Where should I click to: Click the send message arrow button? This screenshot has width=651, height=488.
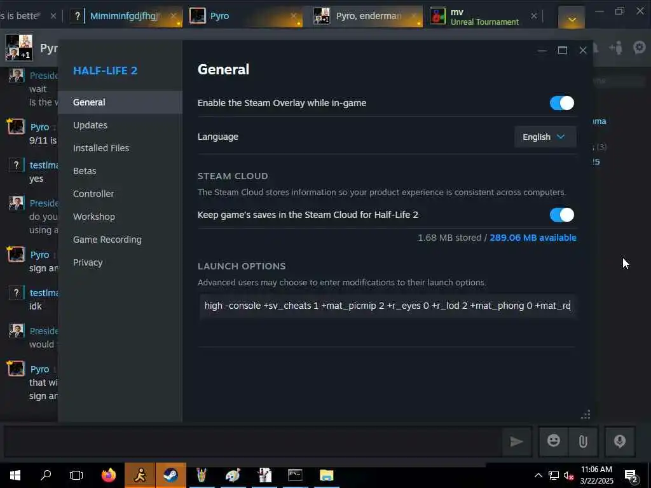coord(516,442)
